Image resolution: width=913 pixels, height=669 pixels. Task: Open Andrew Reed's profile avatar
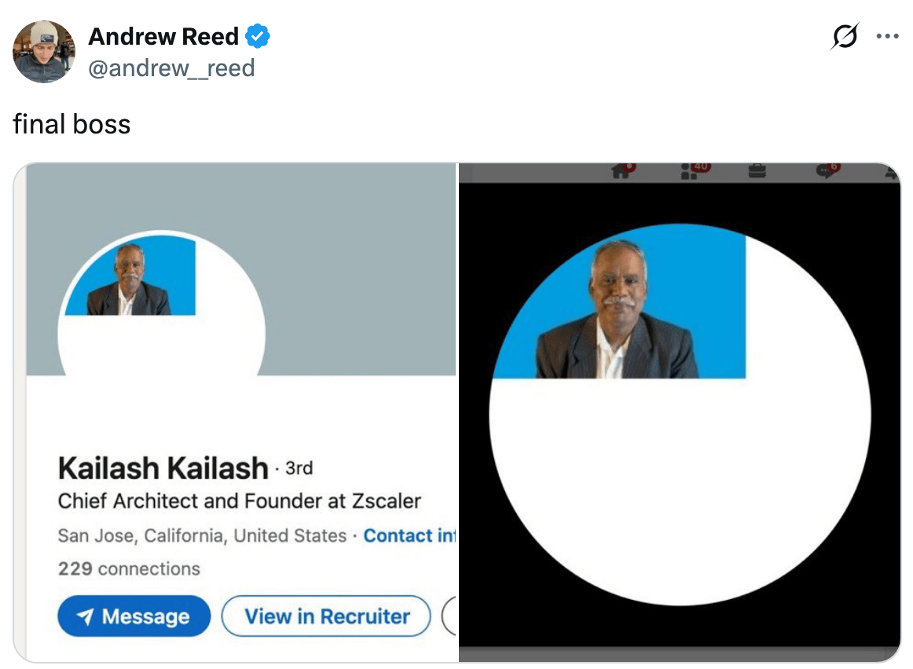tap(44, 52)
